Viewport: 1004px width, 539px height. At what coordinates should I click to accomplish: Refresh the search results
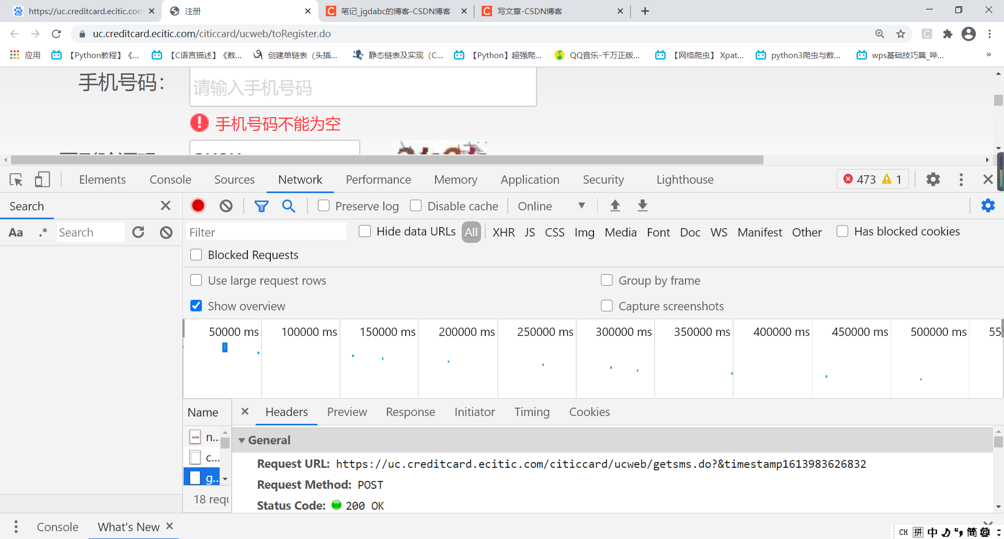click(x=138, y=232)
